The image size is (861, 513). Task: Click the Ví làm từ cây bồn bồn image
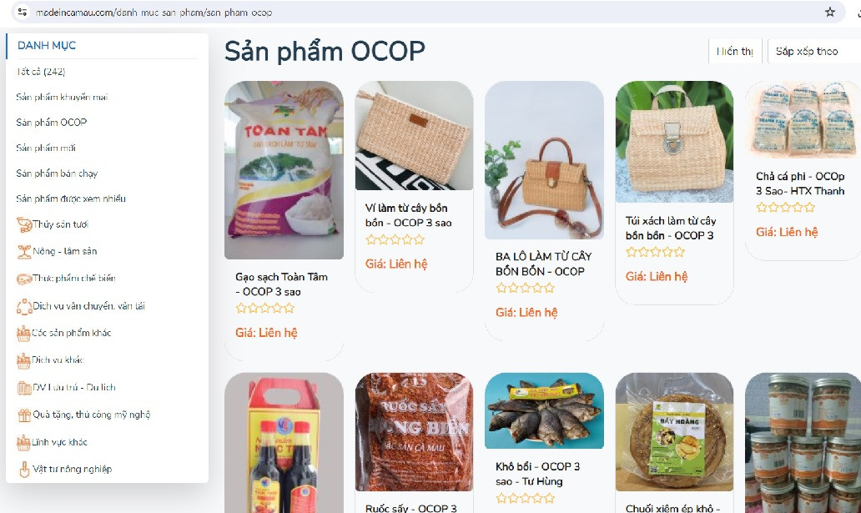[x=414, y=136]
